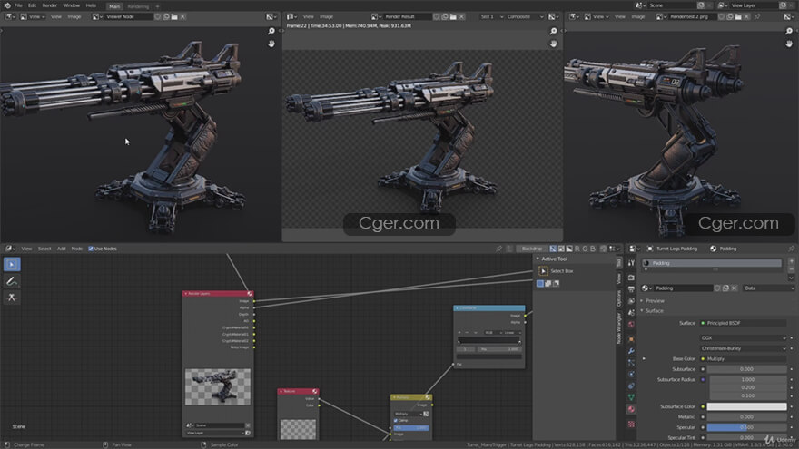799x449 pixels.
Task: Open the GGX distribution dropdown
Action: click(744, 338)
